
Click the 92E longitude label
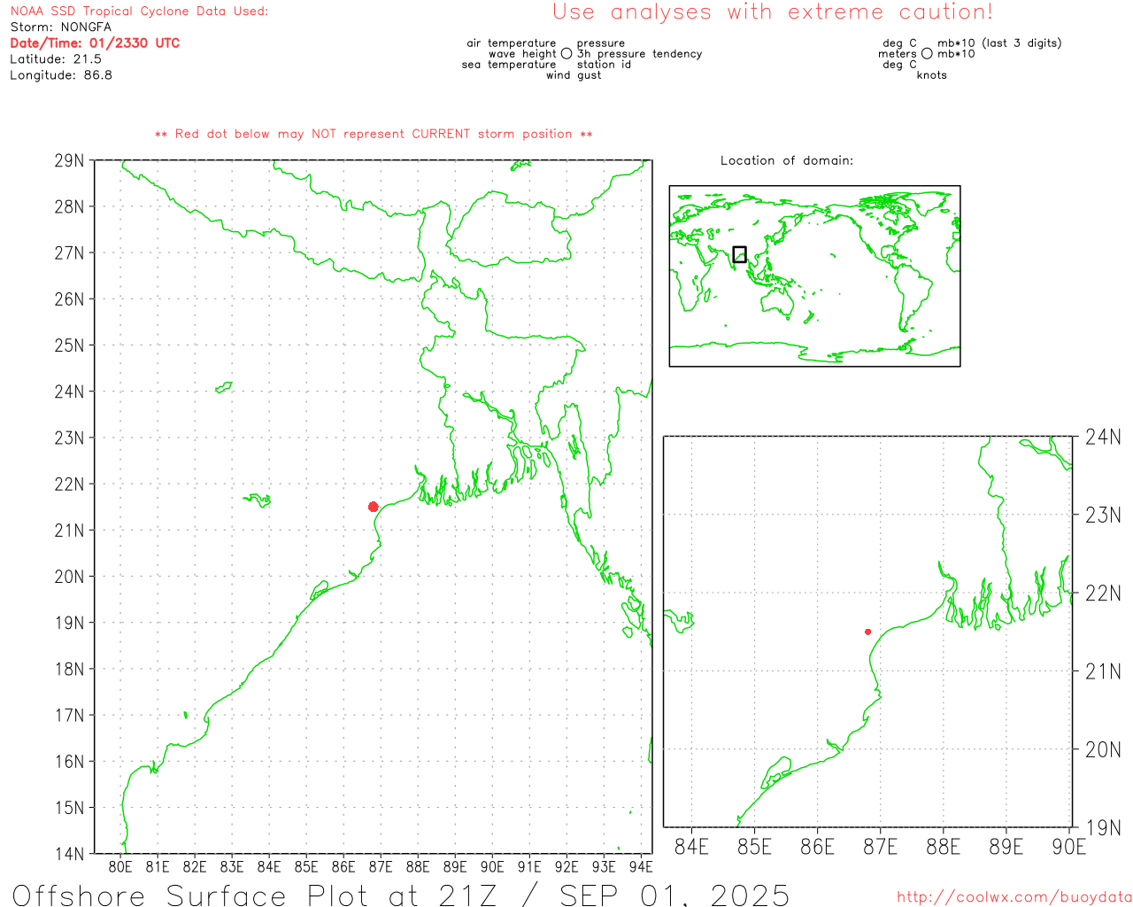click(566, 866)
